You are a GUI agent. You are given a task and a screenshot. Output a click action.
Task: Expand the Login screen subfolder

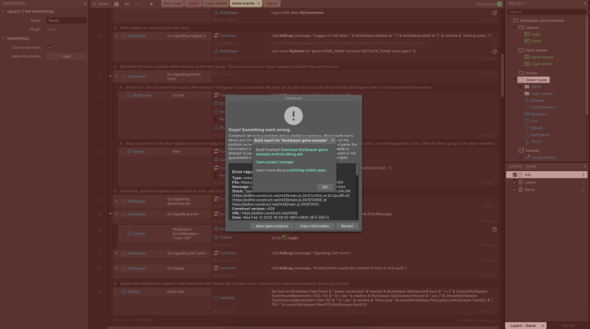point(521,94)
